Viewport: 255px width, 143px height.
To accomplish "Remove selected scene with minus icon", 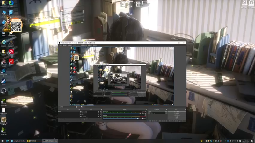I will (x=61, y=119).
